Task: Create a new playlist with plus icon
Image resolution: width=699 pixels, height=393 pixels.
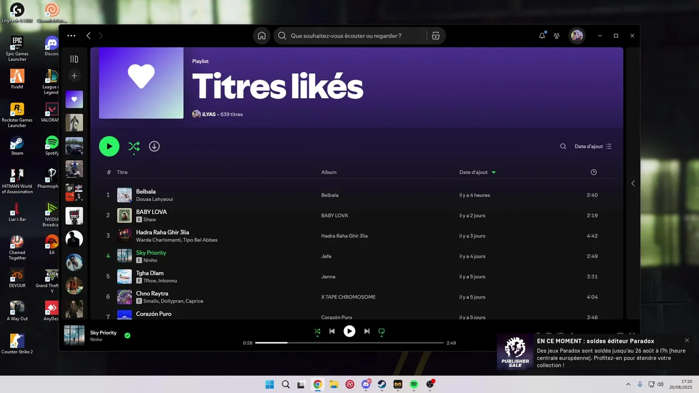Action: point(74,75)
